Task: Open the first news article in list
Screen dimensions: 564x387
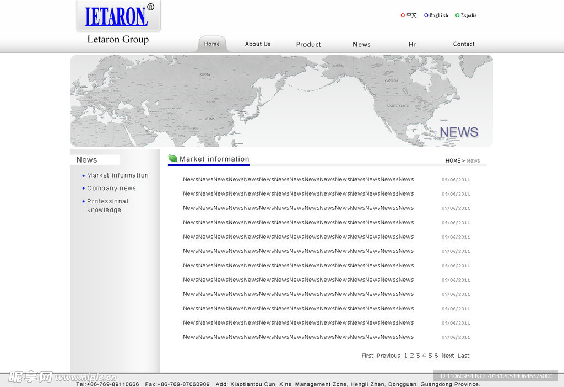Action: click(298, 179)
